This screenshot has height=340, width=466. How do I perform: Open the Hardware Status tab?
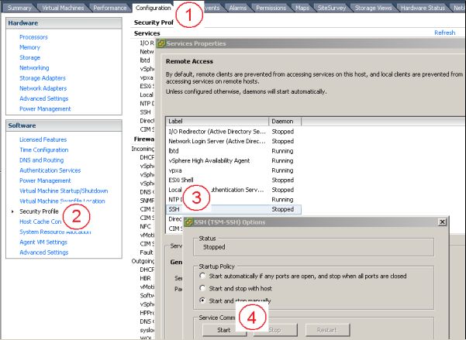tap(423, 8)
